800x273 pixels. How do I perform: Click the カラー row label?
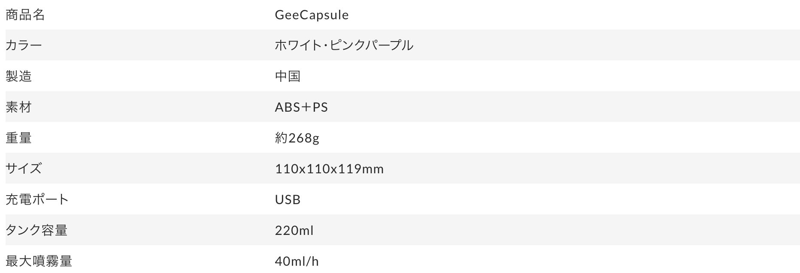pos(24,45)
